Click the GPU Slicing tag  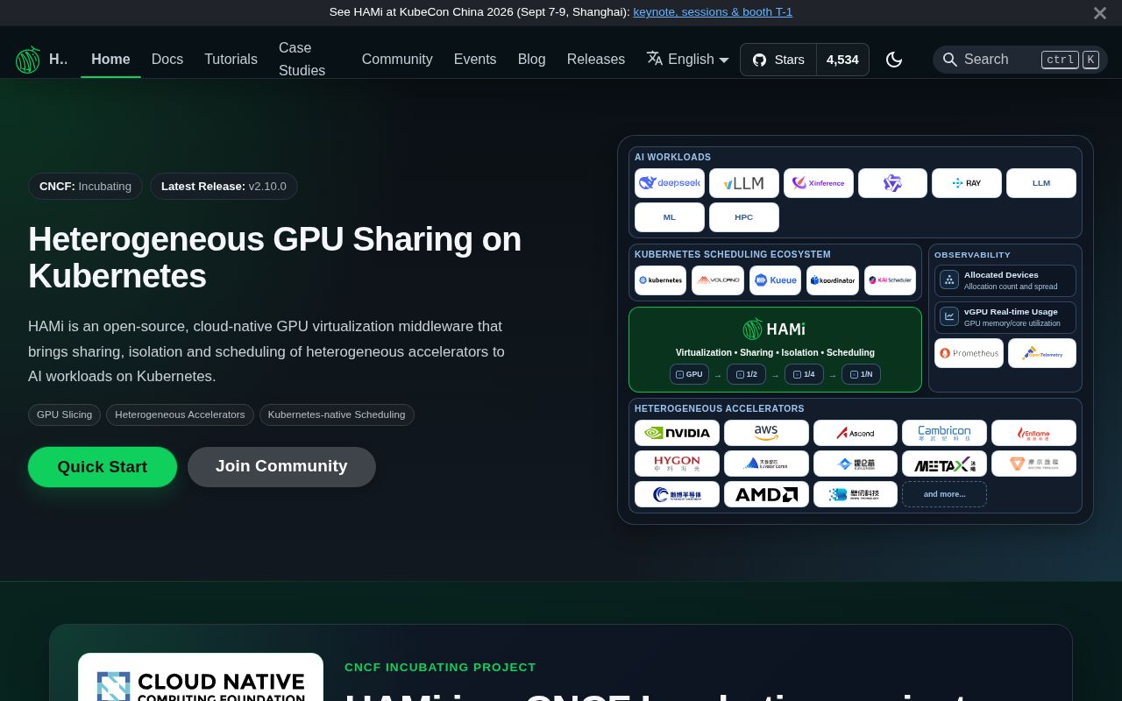64,414
